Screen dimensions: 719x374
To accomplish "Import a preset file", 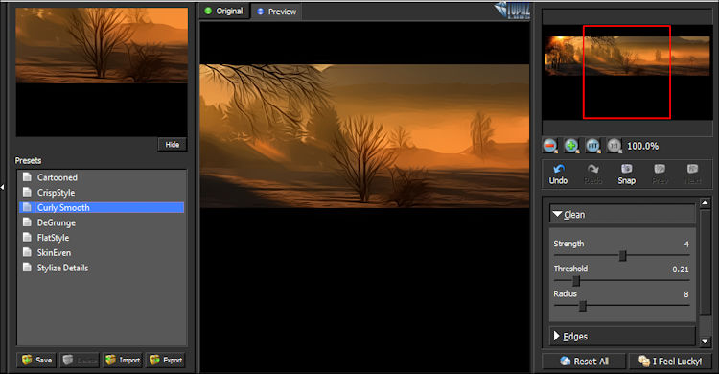I will point(123,361).
